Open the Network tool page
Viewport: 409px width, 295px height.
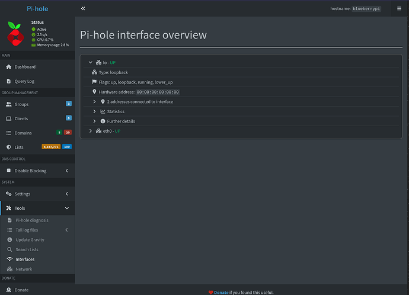coord(24,269)
